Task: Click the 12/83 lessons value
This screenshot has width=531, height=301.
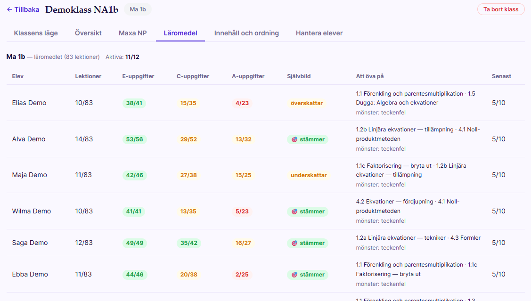Action: 83,243
